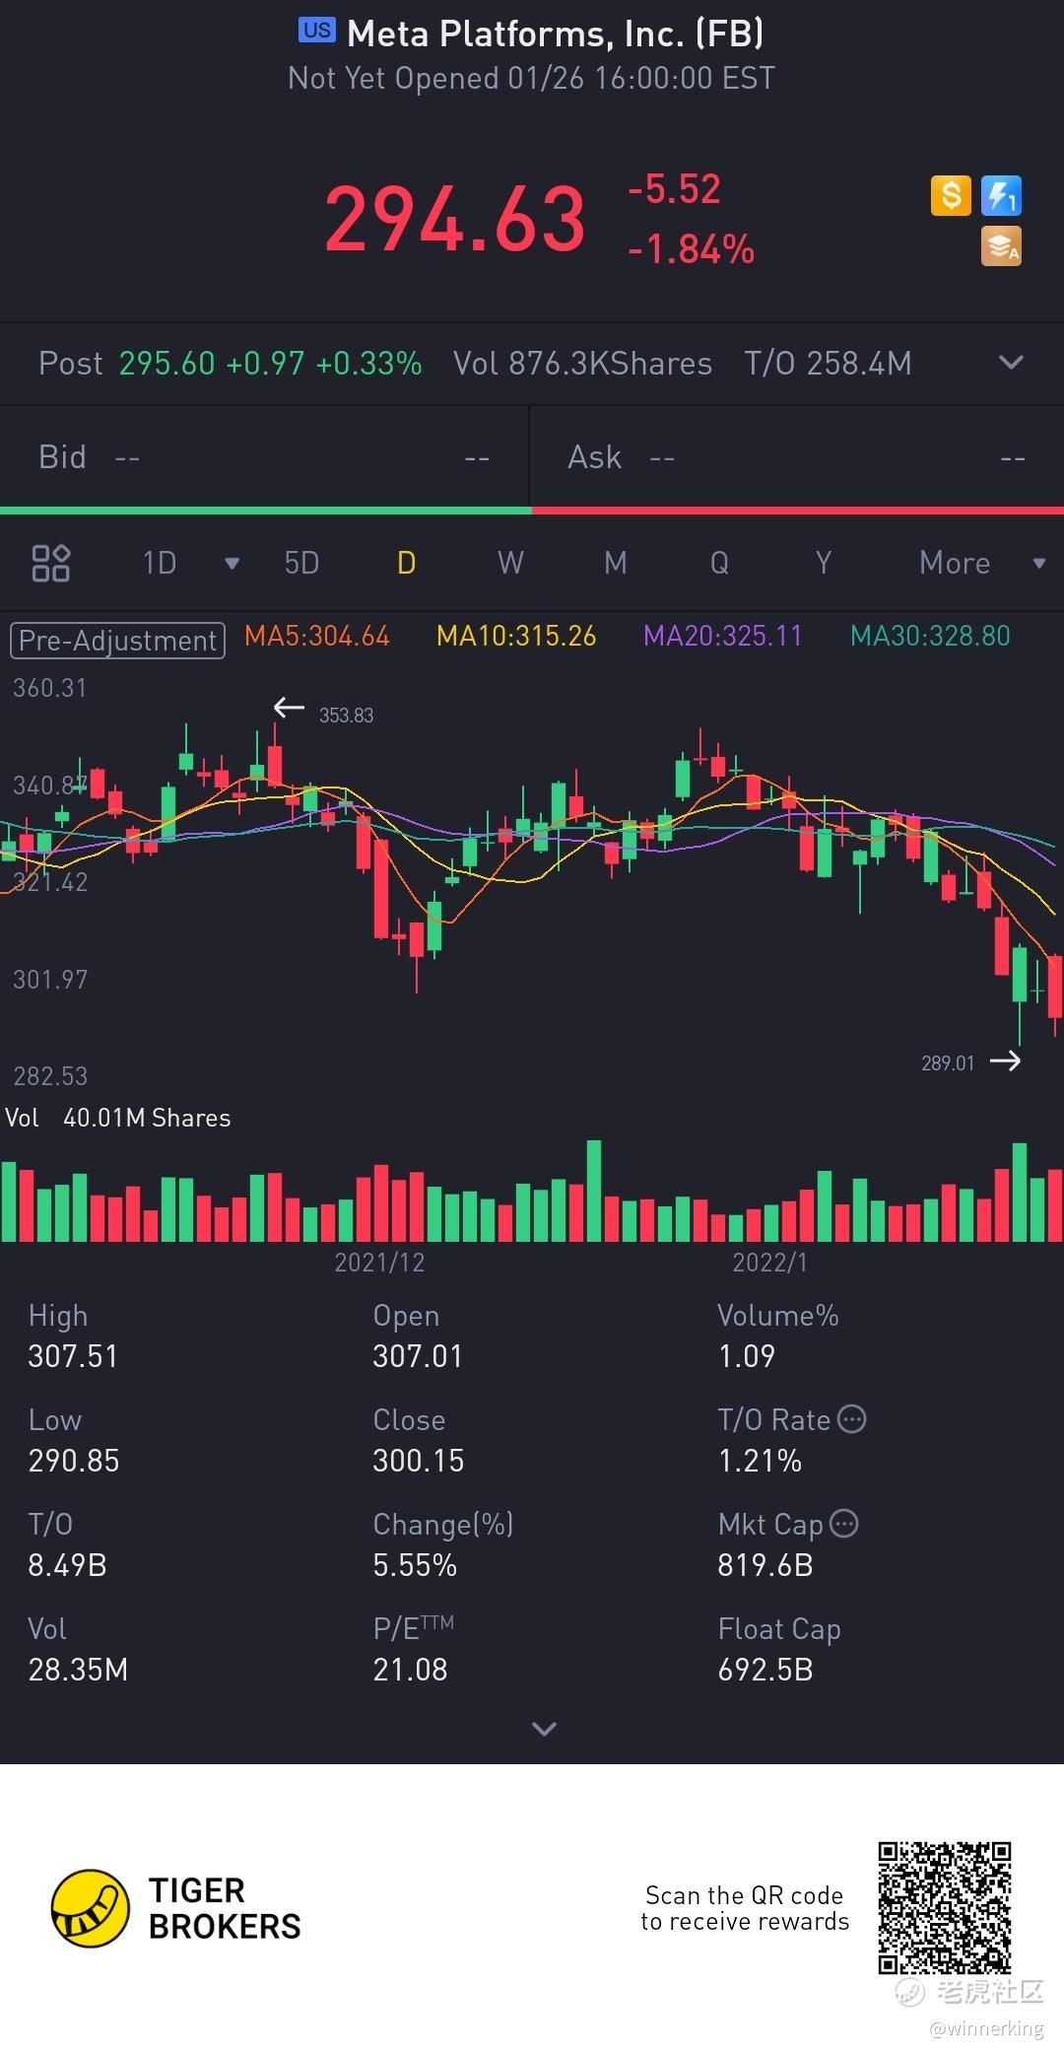Open T/O Rate info bubble icon
Screen dimensions: 1064x2053
(x=851, y=1419)
